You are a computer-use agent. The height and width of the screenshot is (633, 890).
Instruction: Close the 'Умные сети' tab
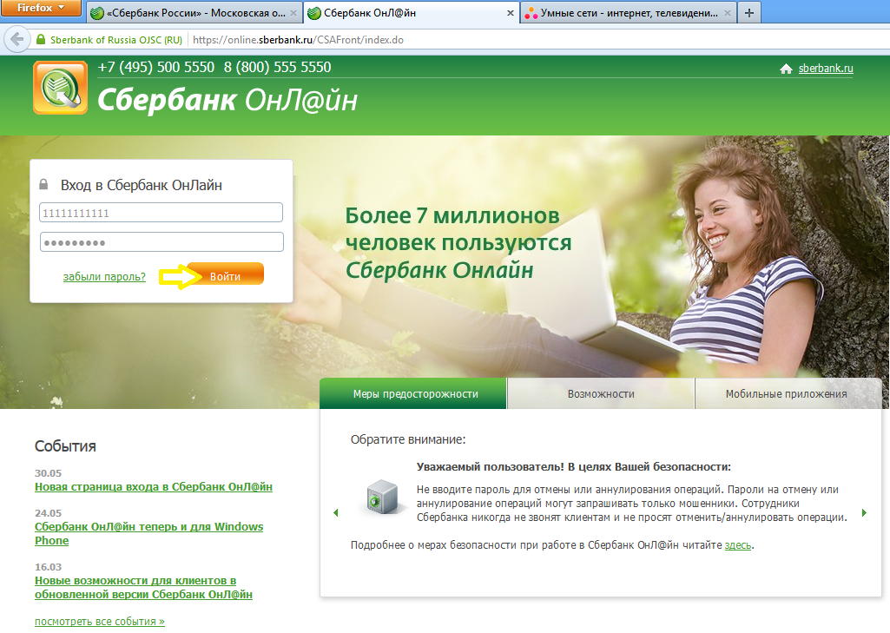coord(728,13)
